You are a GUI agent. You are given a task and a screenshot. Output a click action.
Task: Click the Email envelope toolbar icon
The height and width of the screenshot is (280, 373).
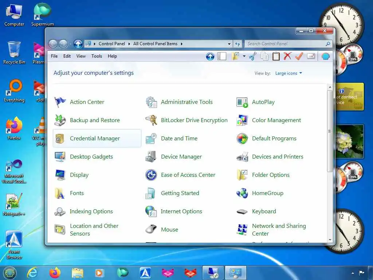coord(311,57)
